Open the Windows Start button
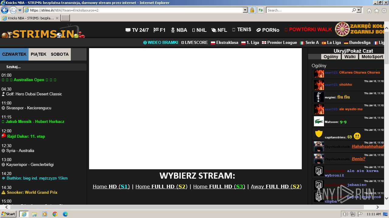389x218 pixels. (x=8, y=214)
